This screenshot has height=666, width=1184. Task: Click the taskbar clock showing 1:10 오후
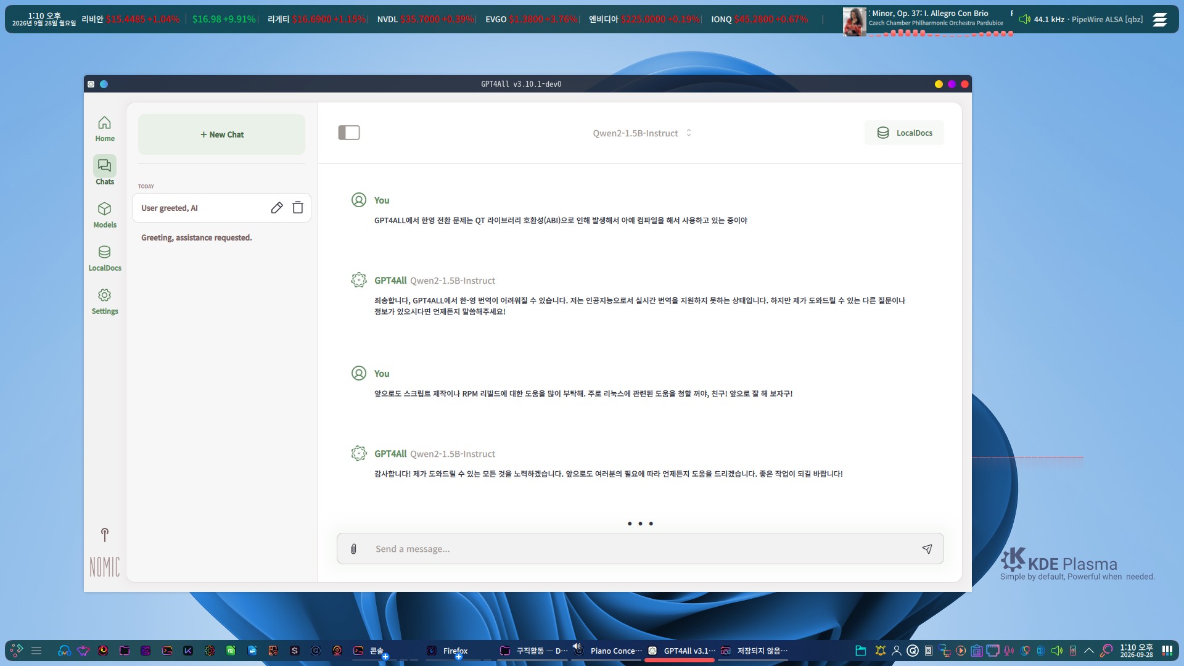1137,651
